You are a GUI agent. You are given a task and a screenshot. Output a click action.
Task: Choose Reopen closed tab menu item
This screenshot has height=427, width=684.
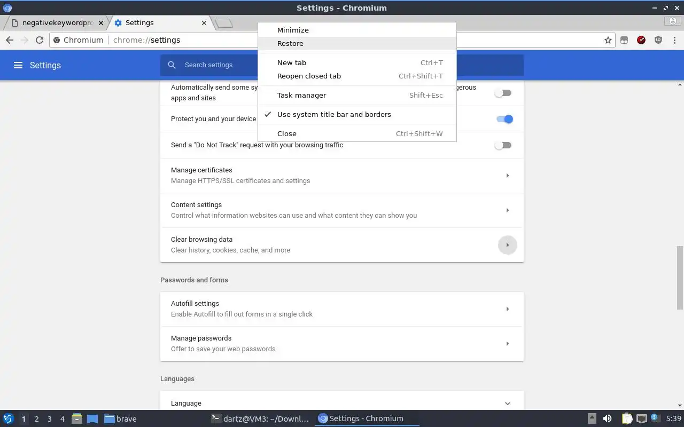(357, 76)
